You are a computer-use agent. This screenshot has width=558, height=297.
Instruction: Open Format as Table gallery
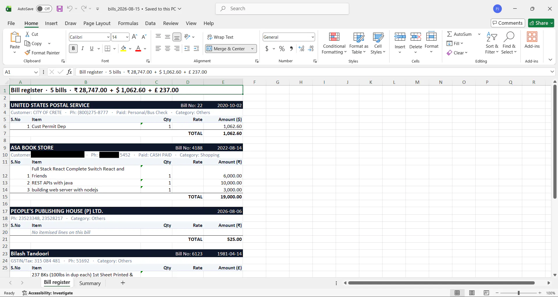[x=359, y=43]
